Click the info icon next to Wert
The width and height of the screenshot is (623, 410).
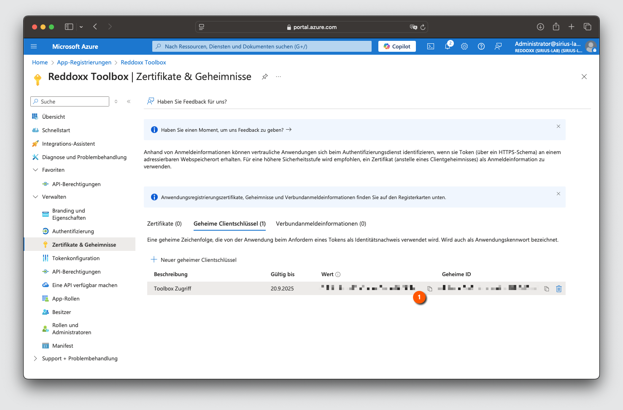pos(338,274)
